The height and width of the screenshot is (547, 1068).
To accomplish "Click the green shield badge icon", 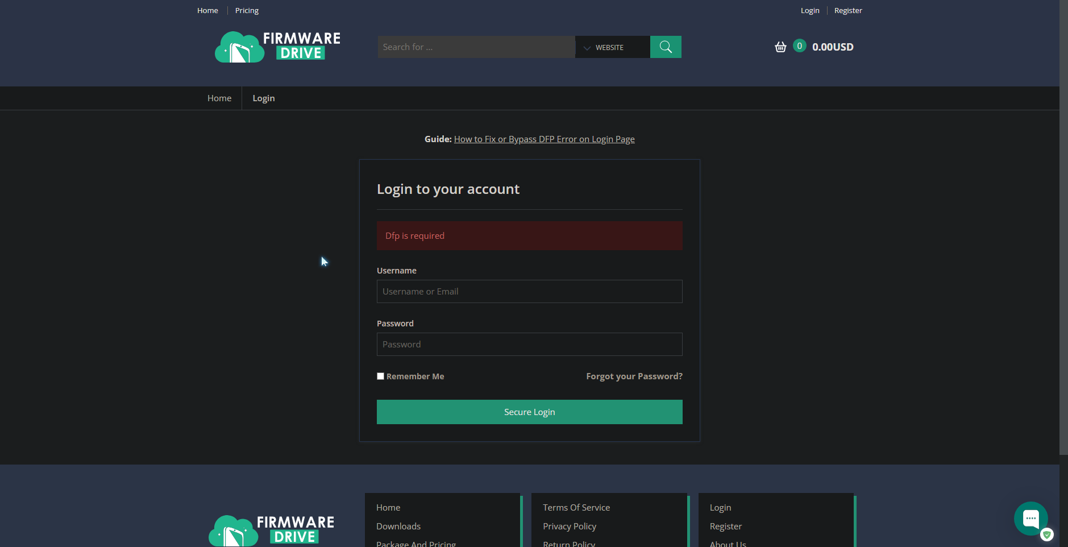I will click(x=1046, y=534).
